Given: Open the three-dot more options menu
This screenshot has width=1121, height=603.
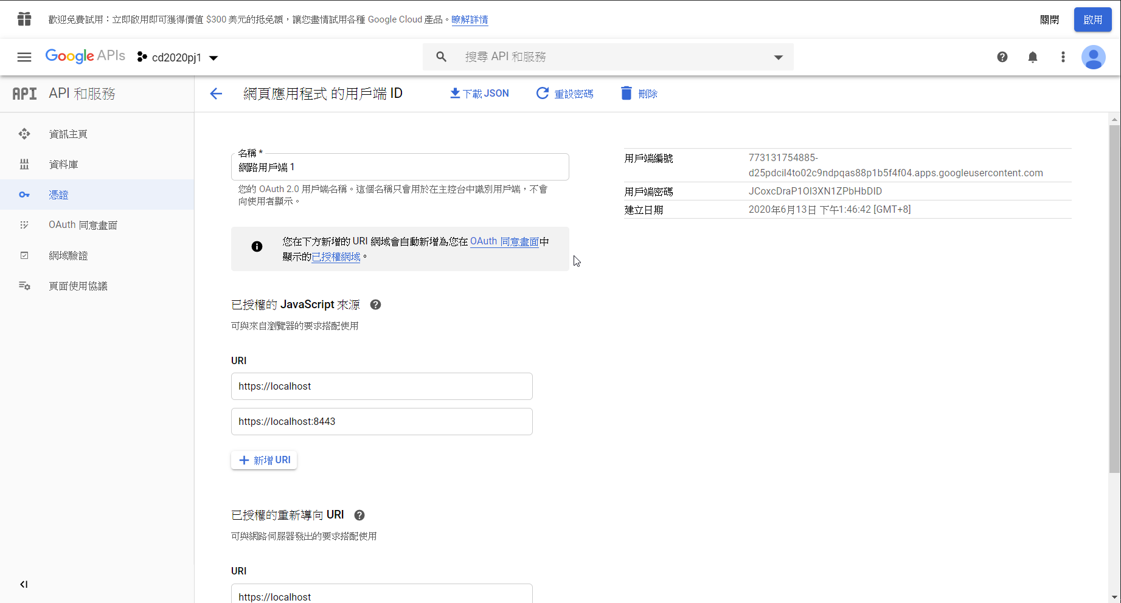Looking at the screenshot, I should pyautogui.click(x=1063, y=57).
